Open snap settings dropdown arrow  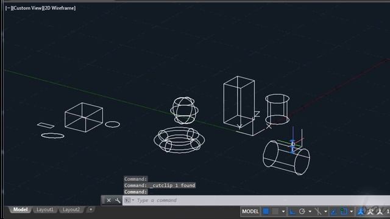pos(283,212)
